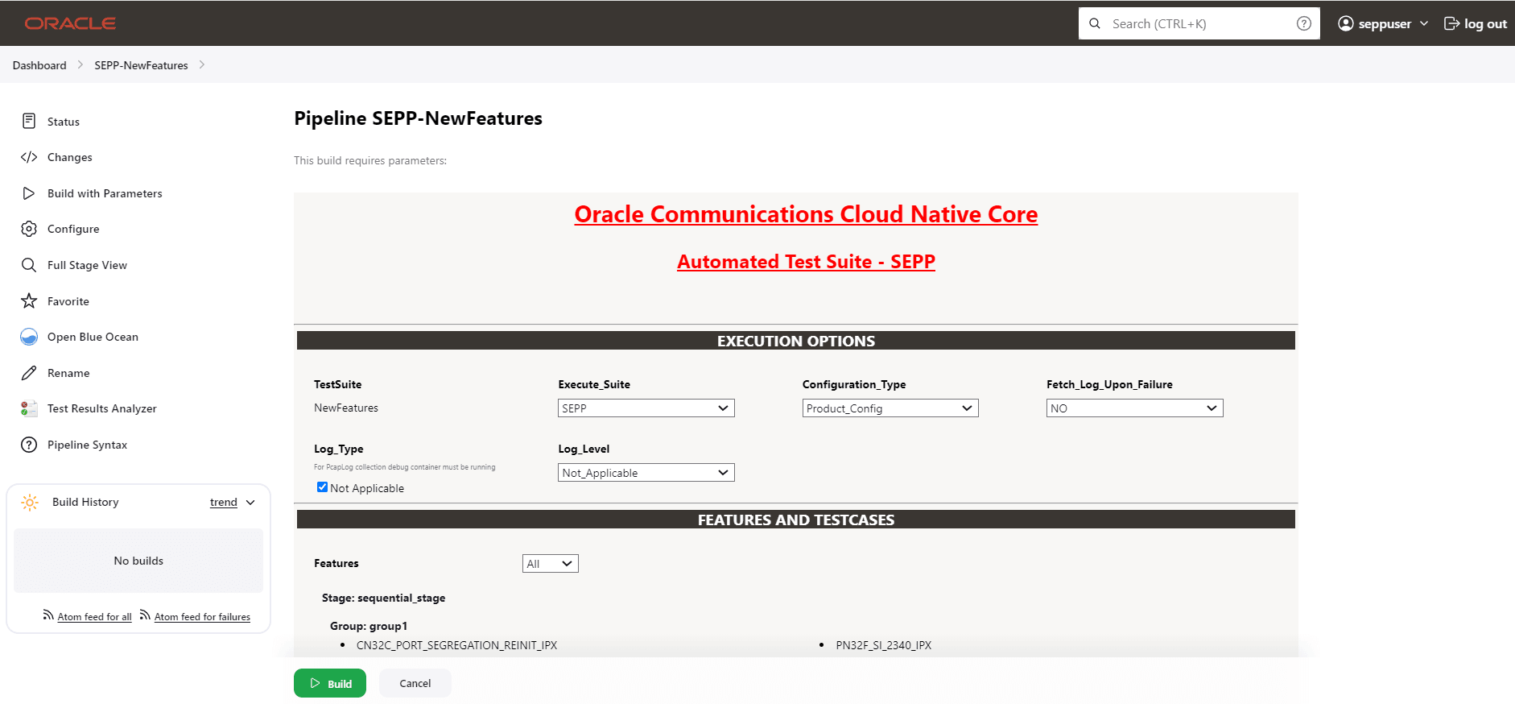Click the Build with Parameters play icon
Image resolution: width=1515 pixels, height=704 pixels.
(29, 193)
